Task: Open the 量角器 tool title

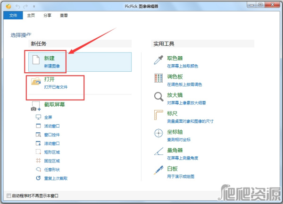Action: pos(175,150)
